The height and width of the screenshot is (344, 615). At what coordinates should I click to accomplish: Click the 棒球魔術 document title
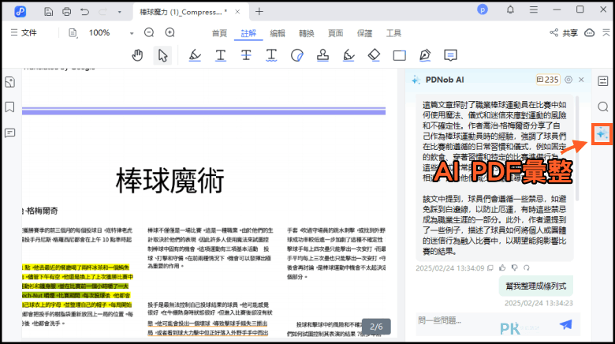click(170, 181)
